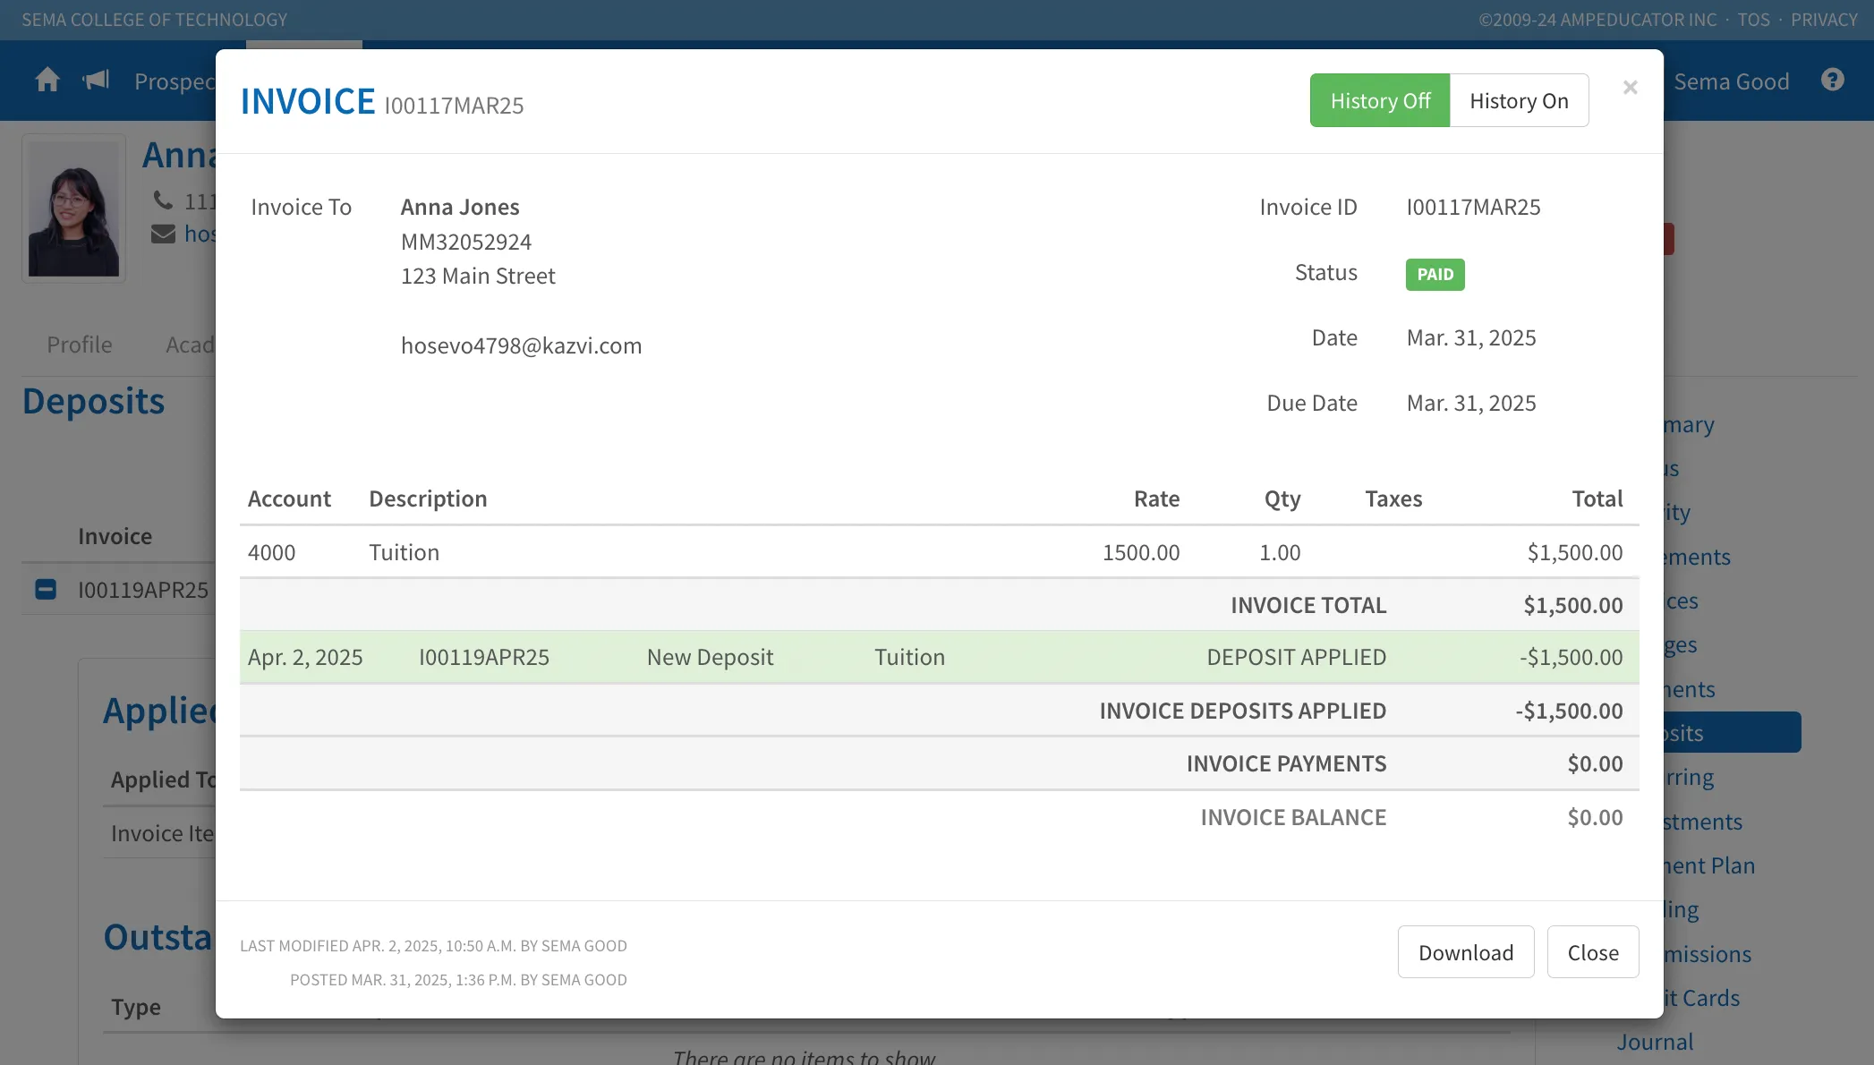Click the Qty value 1.00
Image resolution: width=1874 pixels, height=1065 pixels.
[x=1280, y=552]
